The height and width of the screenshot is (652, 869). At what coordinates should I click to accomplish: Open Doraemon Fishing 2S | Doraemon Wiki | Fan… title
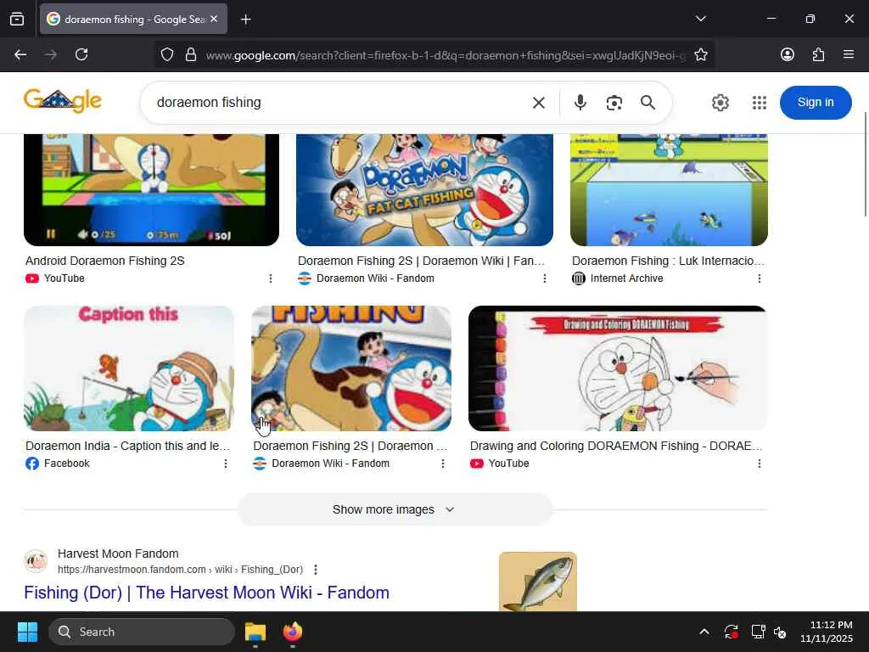click(421, 261)
